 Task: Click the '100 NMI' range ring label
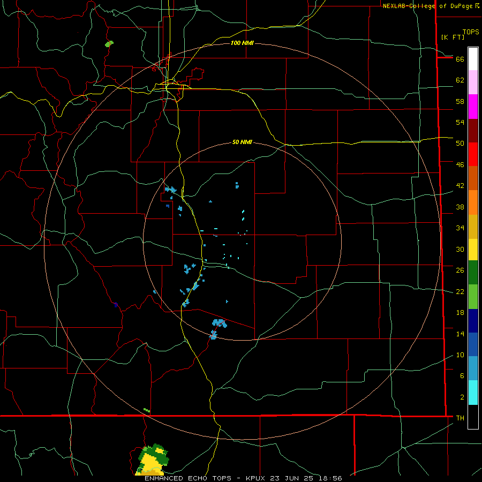coord(242,43)
